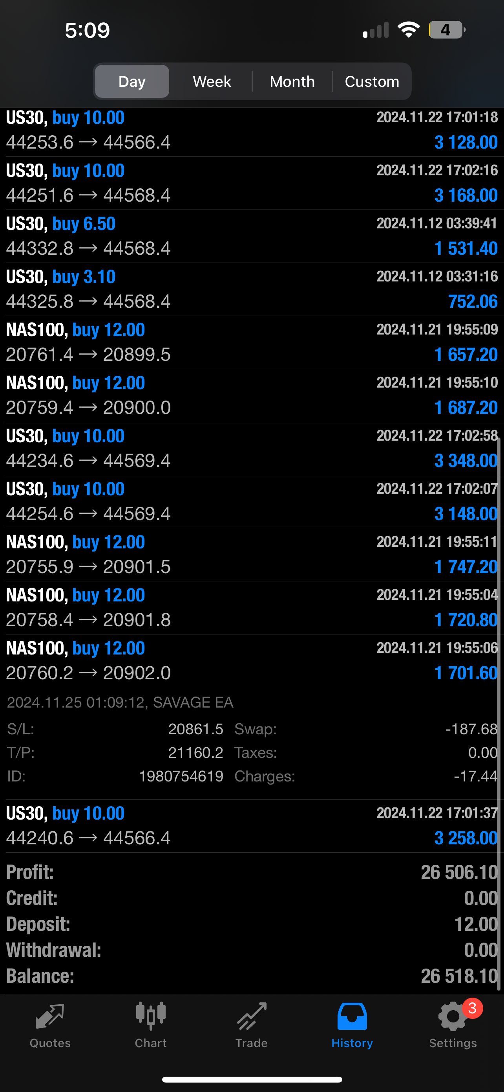Tap the Taxes value 0.00

click(483, 752)
